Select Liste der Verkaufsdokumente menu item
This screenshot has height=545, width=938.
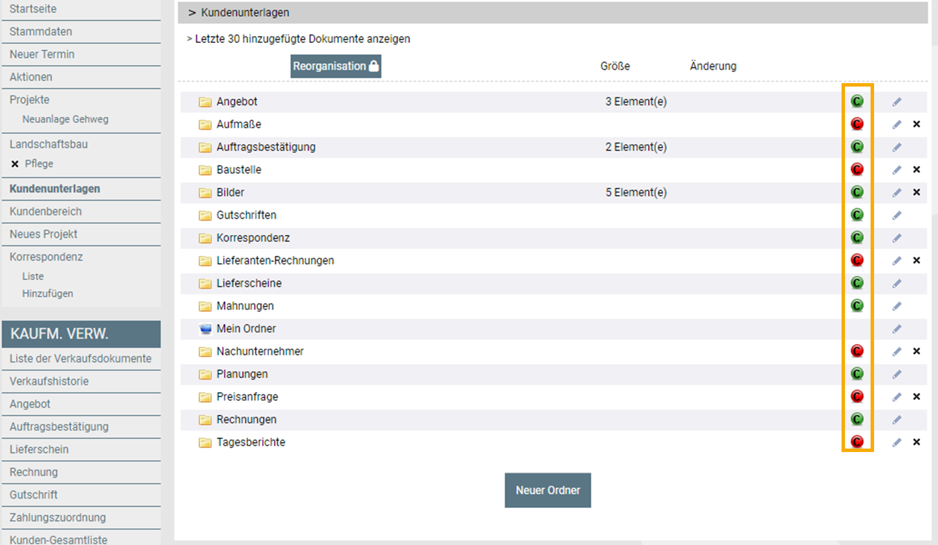[x=80, y=358]
